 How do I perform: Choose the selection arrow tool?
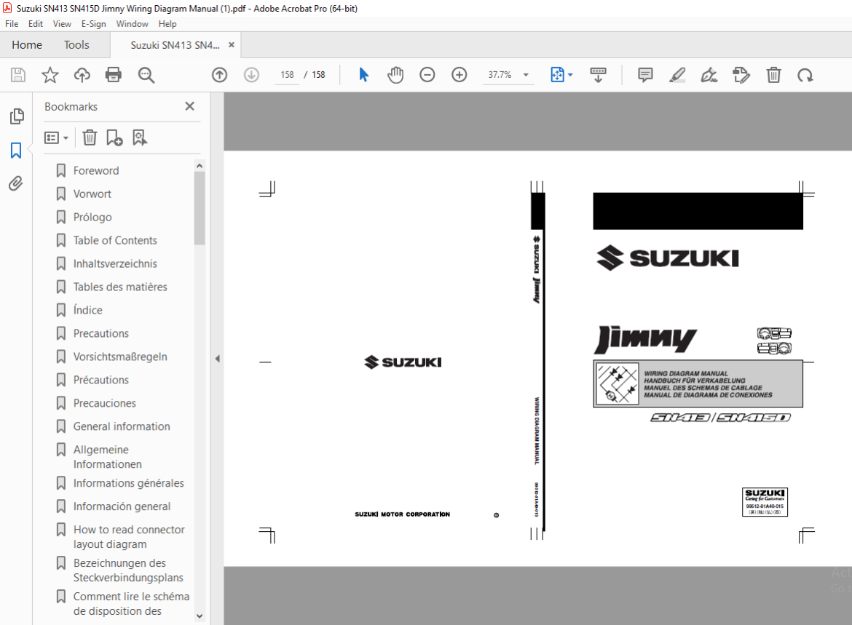[x=363, y=75]
